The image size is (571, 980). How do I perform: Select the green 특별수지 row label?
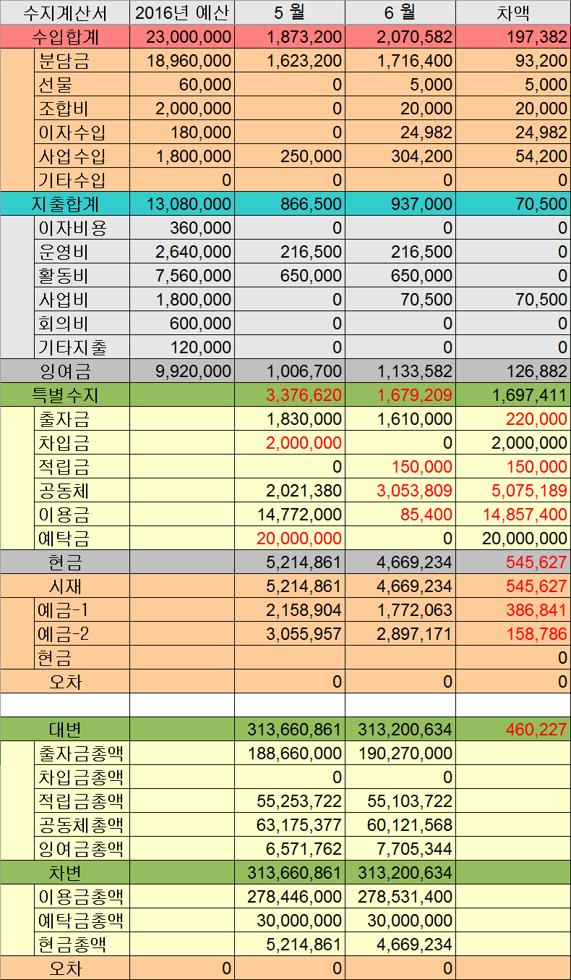[x=65, y=395]
